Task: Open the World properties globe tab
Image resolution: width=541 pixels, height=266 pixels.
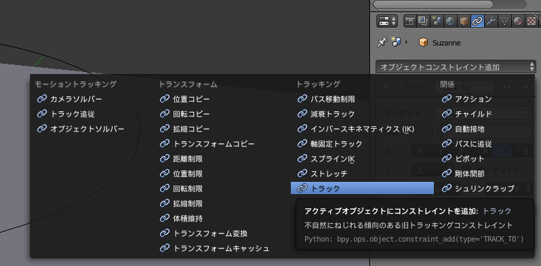Action: pos(450,22)
